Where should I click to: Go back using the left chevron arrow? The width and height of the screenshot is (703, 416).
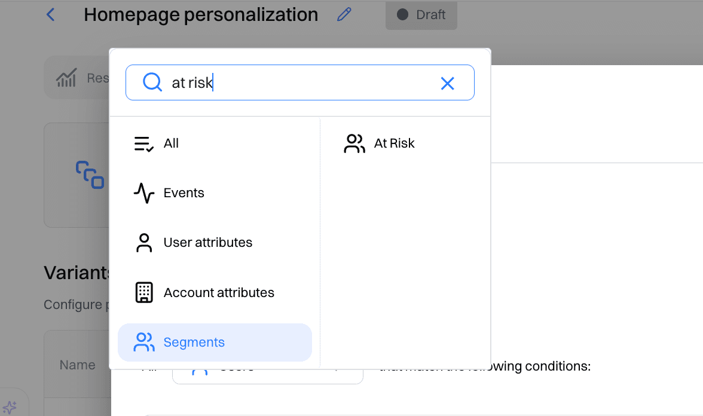(x=51, y=15)
